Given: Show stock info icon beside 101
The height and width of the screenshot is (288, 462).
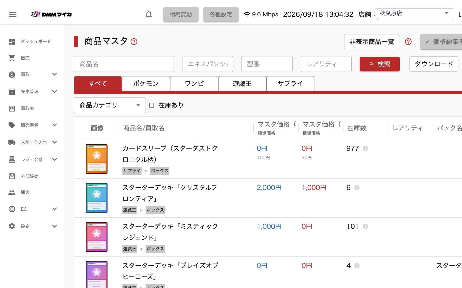Looking at the screenshot, I should point(365,227).
